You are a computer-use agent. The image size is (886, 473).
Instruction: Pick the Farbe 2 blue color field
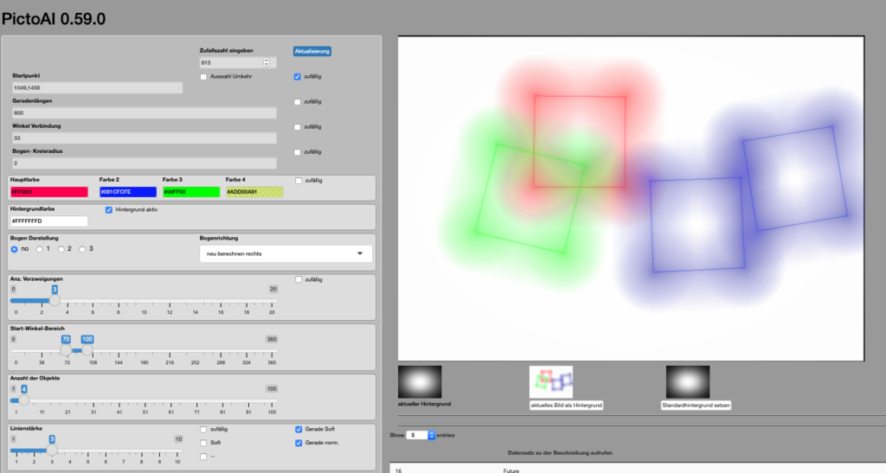(127, 192)
